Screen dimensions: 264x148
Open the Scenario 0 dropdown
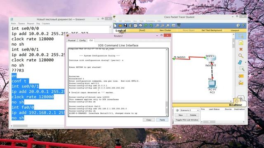pos(190,110)
